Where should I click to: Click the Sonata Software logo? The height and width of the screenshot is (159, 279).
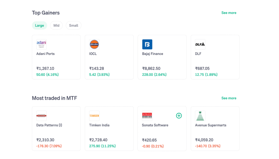(147, 116)
